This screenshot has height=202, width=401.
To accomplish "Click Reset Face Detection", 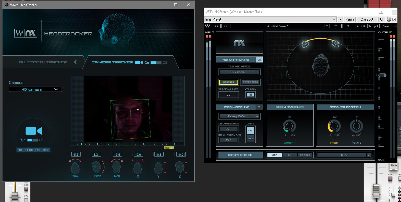I will pos(33,150).
